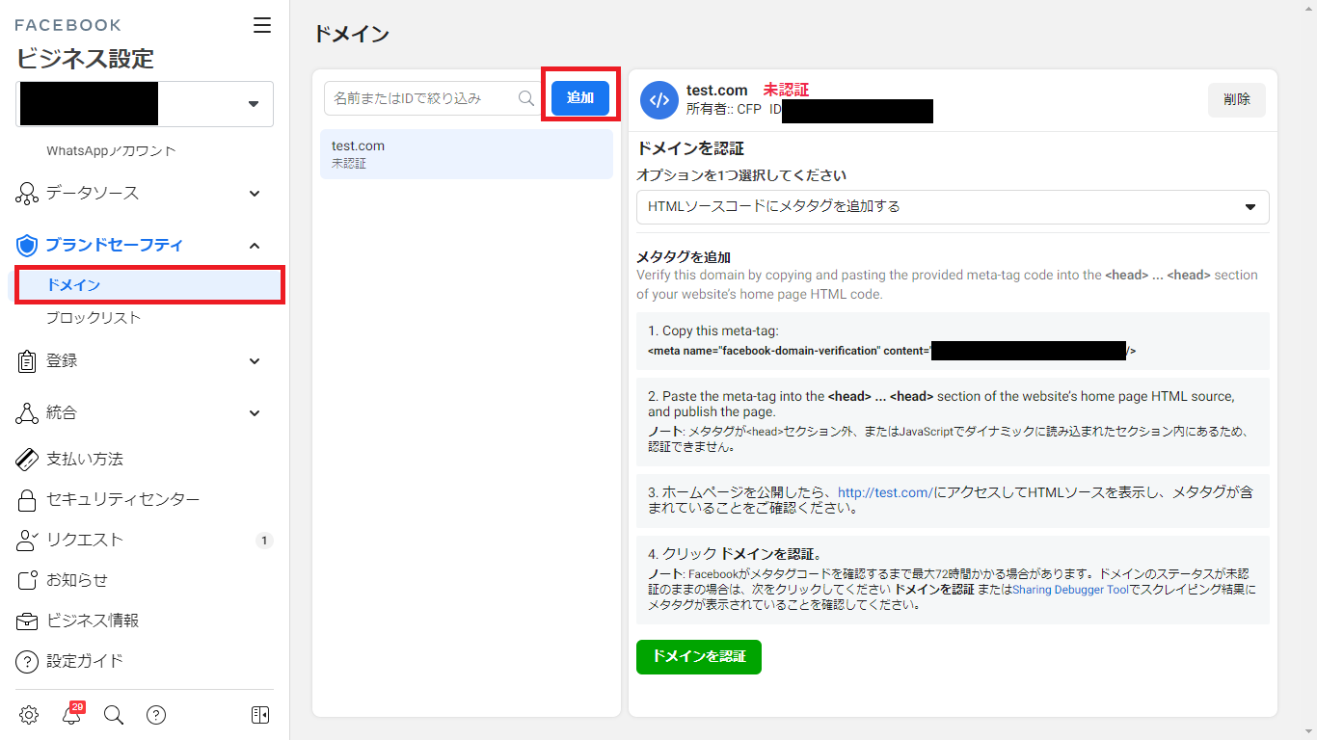Click the ブランドセーフティ shield icon
The image size is (1317, 740).
coord(27,245)
